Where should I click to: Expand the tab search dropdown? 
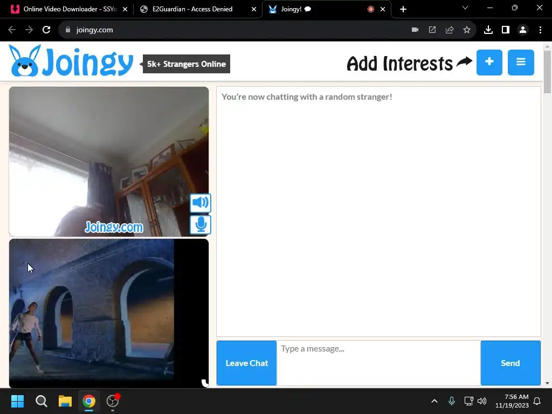pyautogui.click(x=465, y=8)
